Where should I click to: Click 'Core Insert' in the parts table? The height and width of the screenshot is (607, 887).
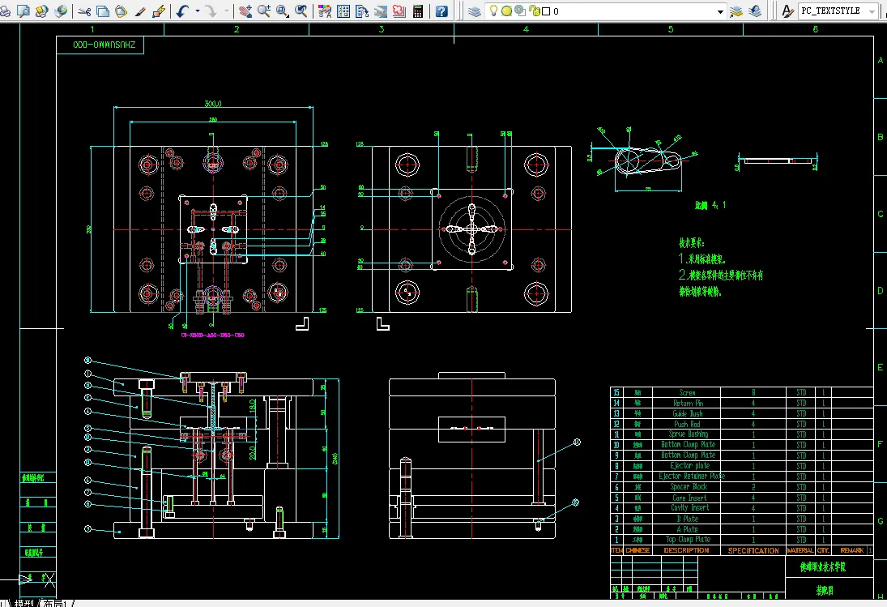coord(689,498)
